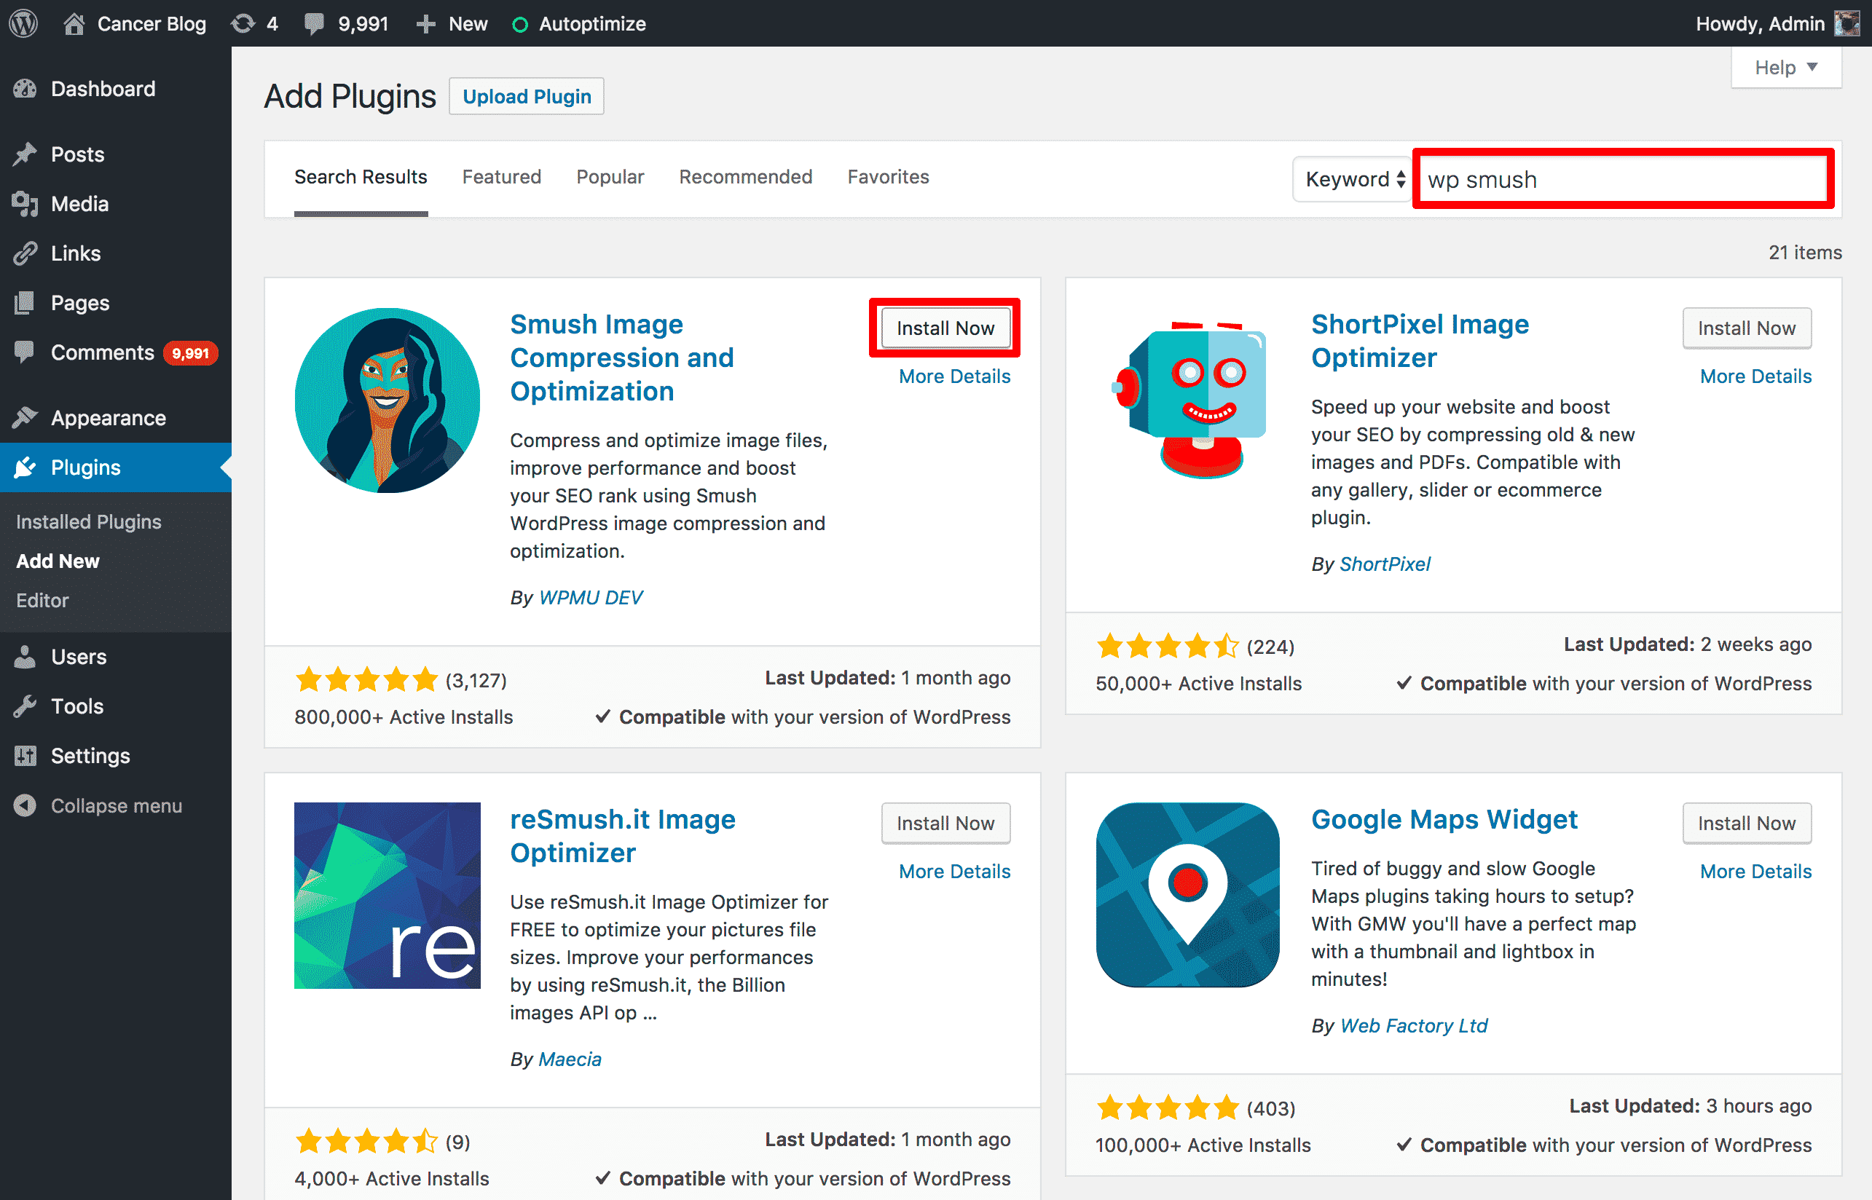The height and width of the screenshot is (1200, 1872).
Task: Focus the plugin search field
Action: pyautogui.click(x=1623, y=179)
